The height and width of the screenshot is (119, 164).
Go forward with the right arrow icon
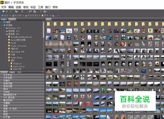(7, 12)
